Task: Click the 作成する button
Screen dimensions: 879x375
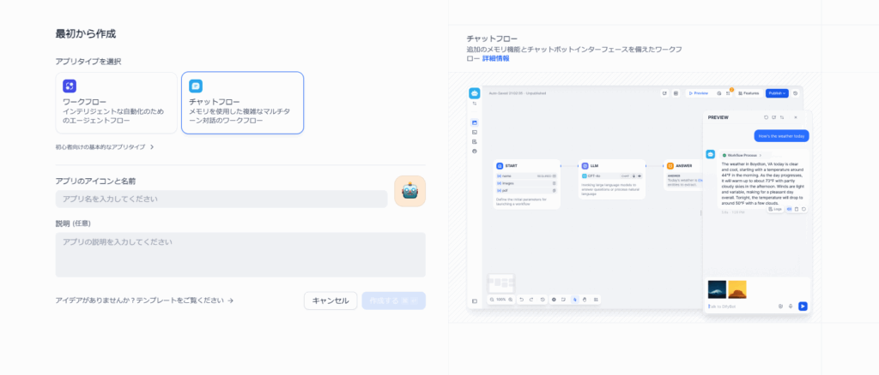Action: point(393,301)
